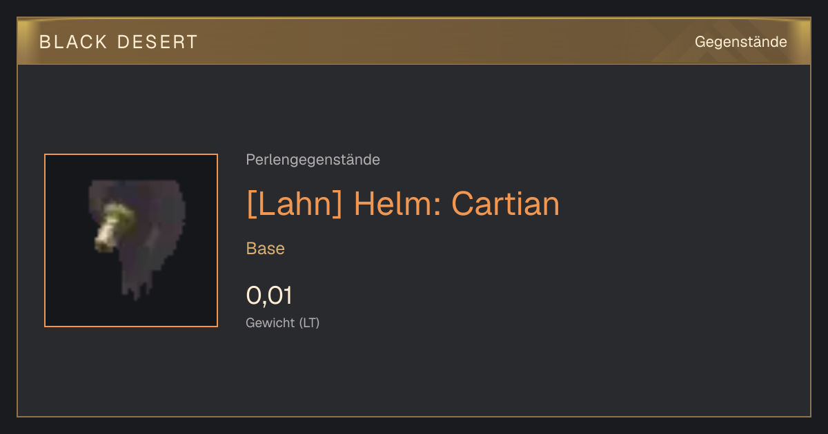Click the orange frame around item icon
Screen dimensions: 828x434
click(131, 240)
